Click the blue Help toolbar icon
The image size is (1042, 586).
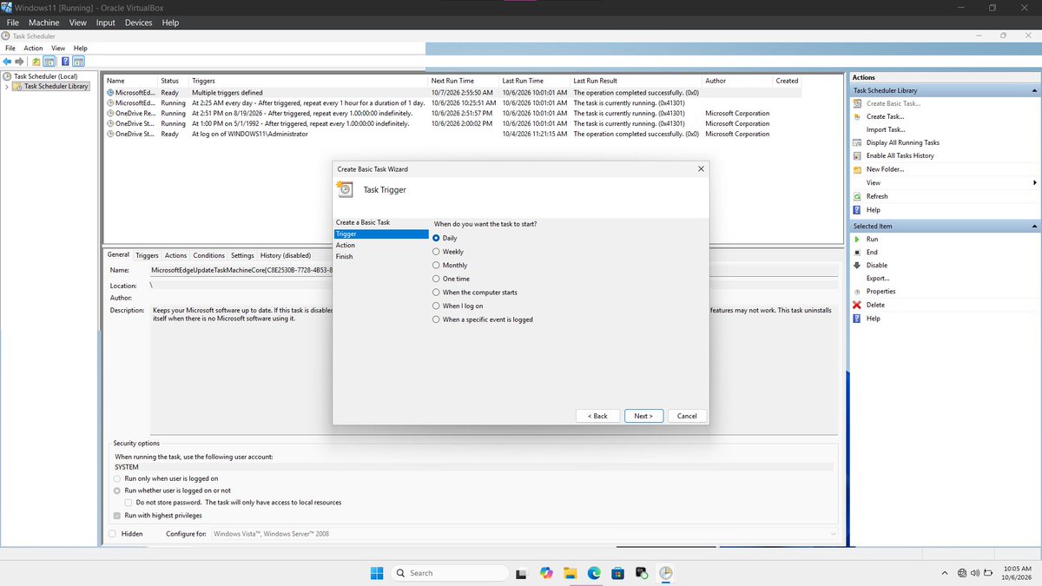(x=65, y=62)
